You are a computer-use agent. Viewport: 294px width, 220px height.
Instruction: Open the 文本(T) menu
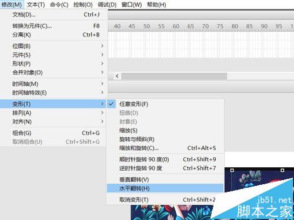(x=36, y=5)
